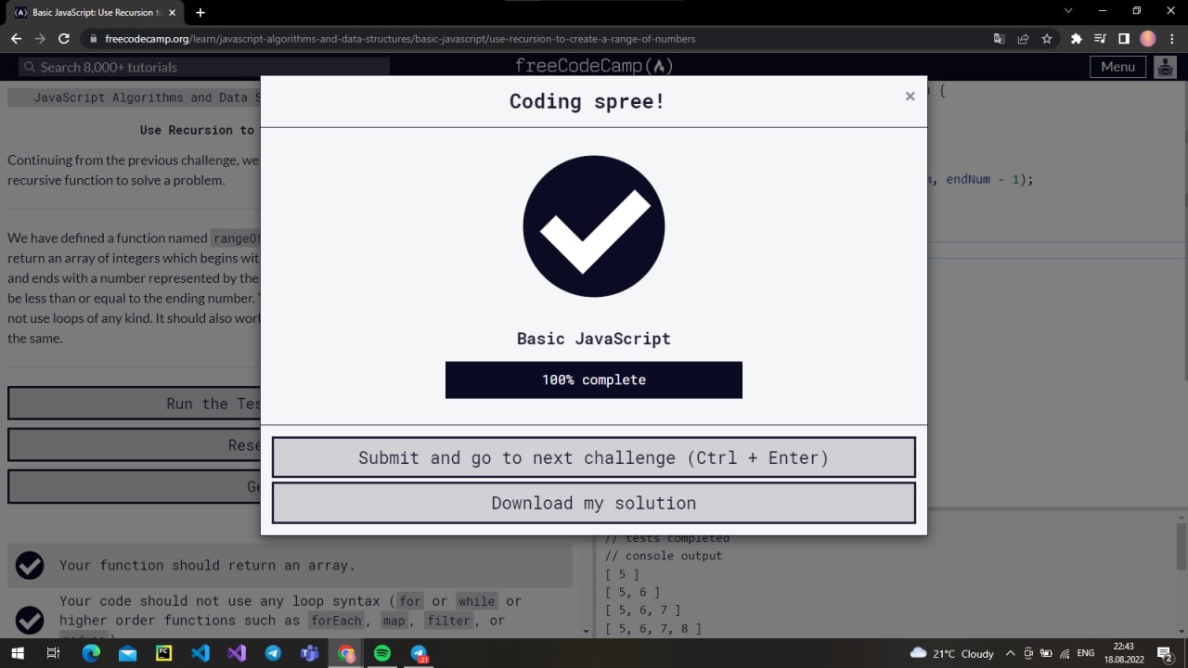Toggle the Chrome side panel

[1124, 39]
